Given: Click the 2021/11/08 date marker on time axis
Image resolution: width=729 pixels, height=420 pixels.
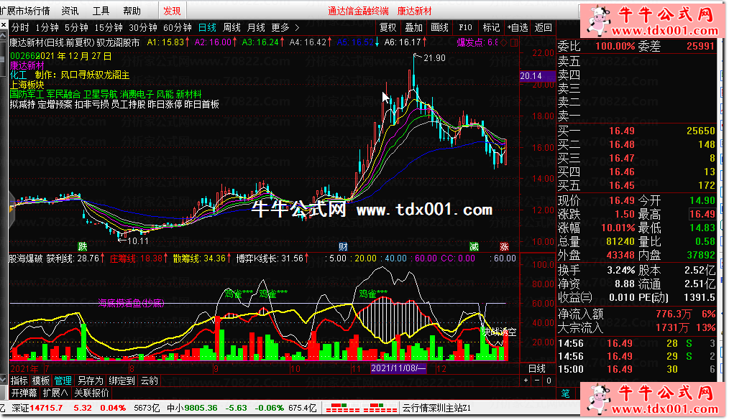Looking at the screenshot, I should [x=398, y=369].
